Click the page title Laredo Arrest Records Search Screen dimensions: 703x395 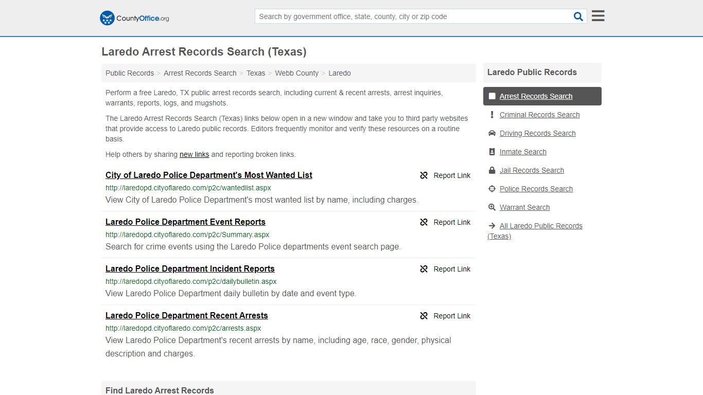tap(204, 52)
